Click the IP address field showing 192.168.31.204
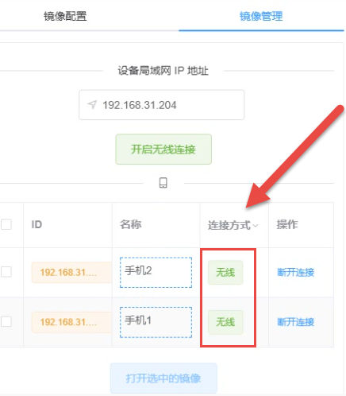 161,105
